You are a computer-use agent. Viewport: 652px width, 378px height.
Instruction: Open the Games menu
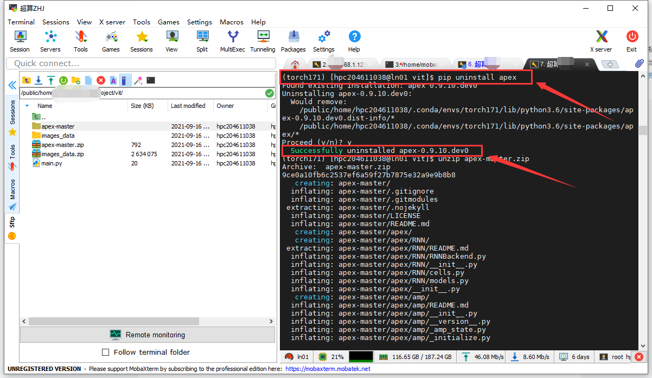pyautogui.click(x=168, y=22)
